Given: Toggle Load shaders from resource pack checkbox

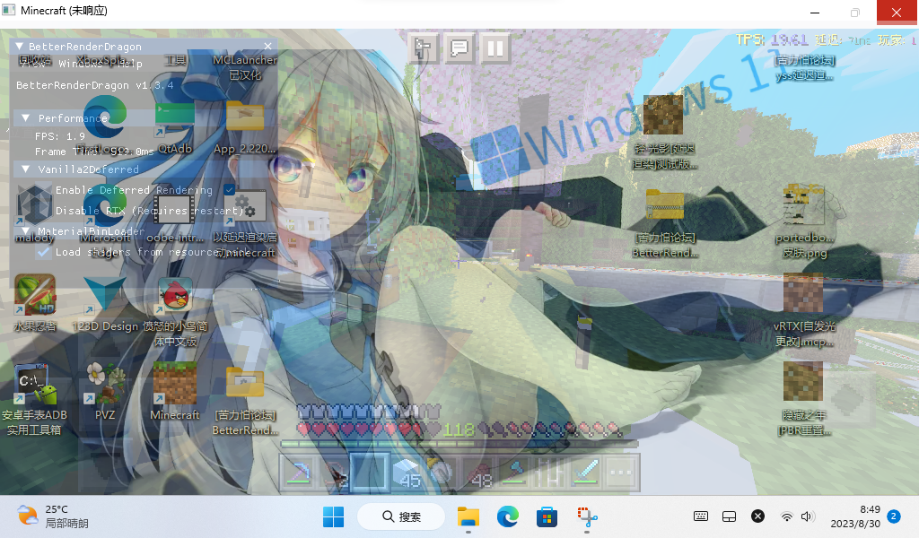Looking at the screenshot, I should 43,252.
